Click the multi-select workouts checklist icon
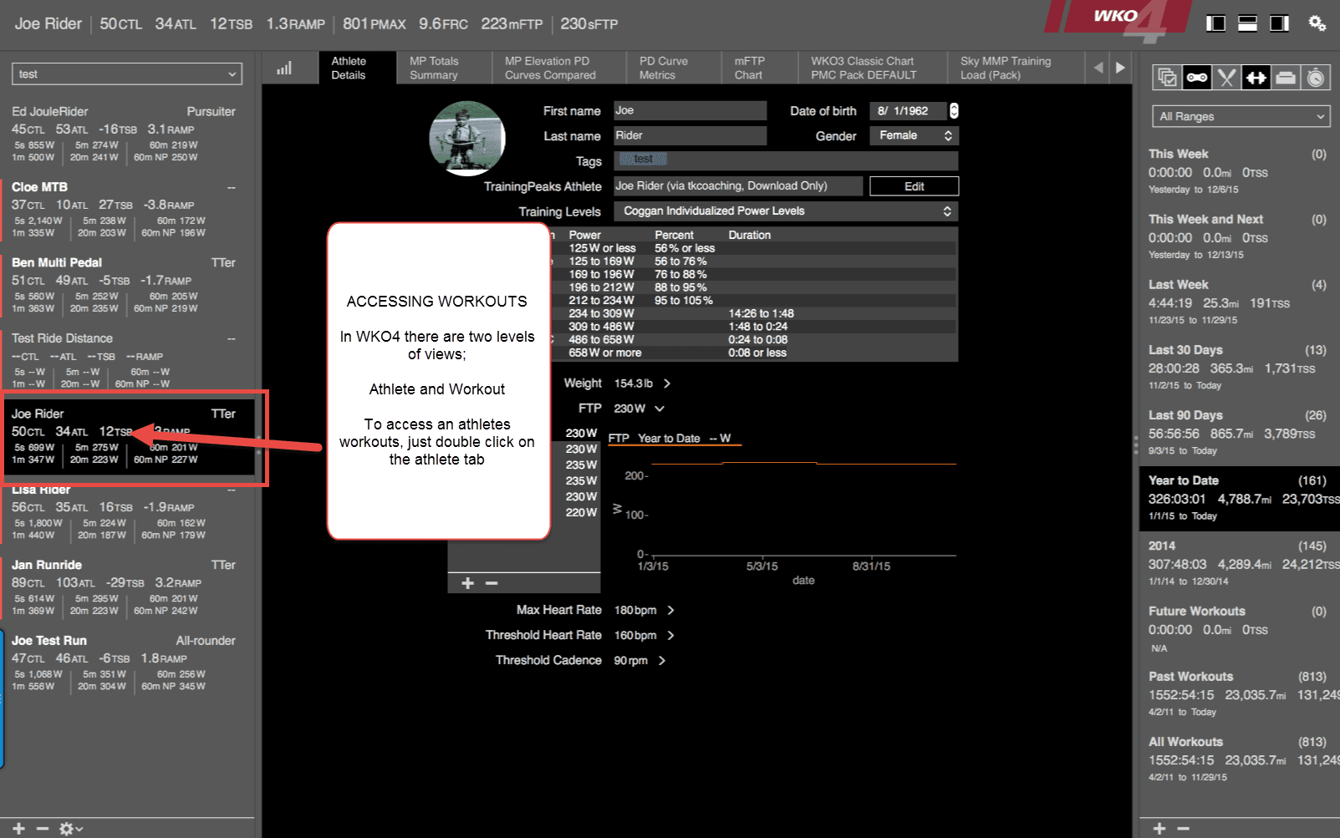Image resolution: width=1340 pixels, height=838 pixels. (x=1166, y=78)
